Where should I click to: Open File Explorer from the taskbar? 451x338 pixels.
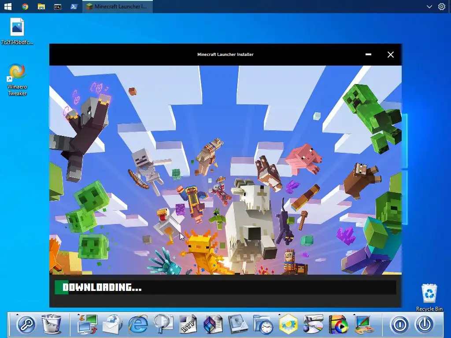pos(41,6)
